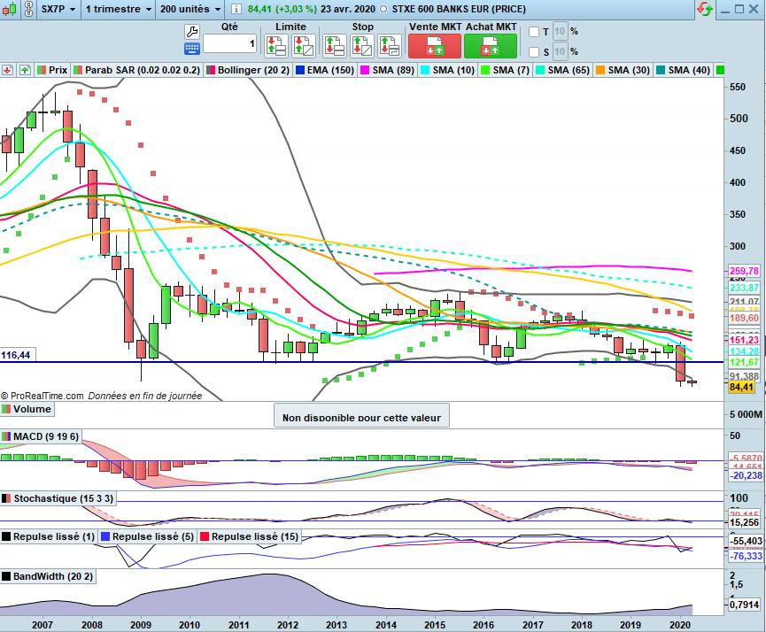
Task: Click the chart style candlestick icon
Action: tap(10, 8)
